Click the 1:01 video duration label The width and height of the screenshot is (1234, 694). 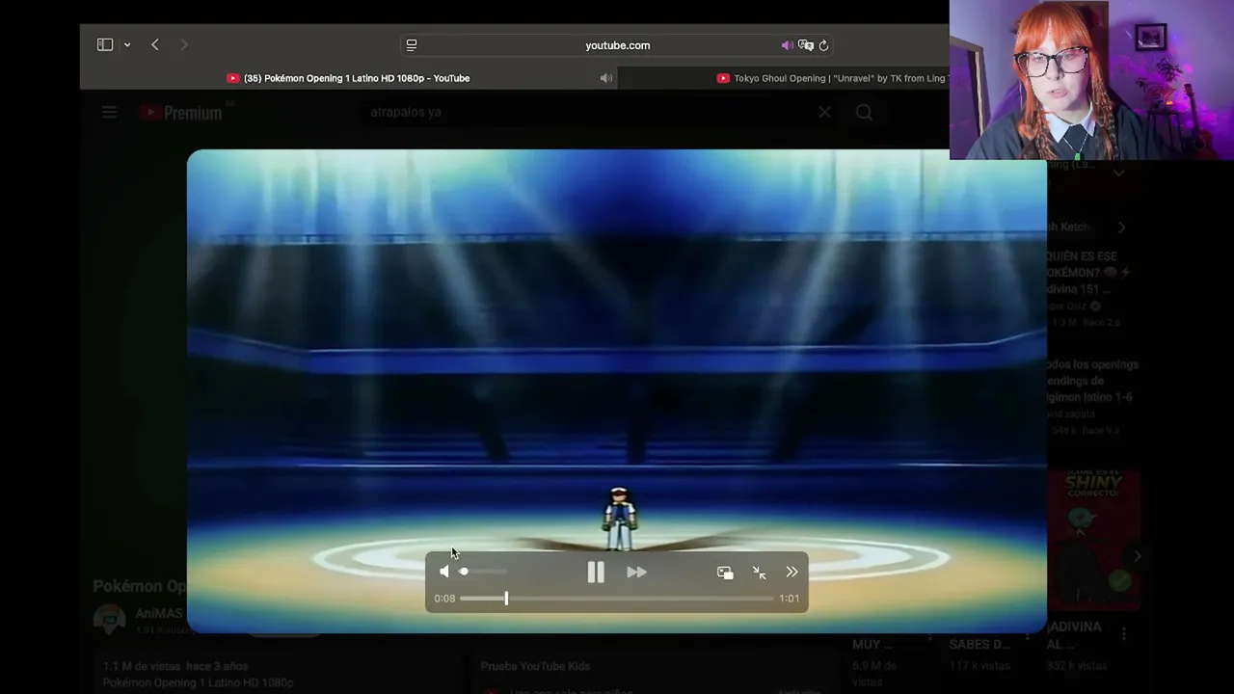point(790,599)
